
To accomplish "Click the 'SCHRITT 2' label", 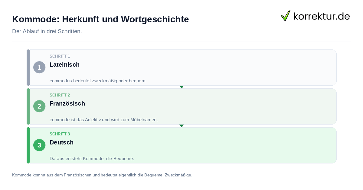I will 60,95.
